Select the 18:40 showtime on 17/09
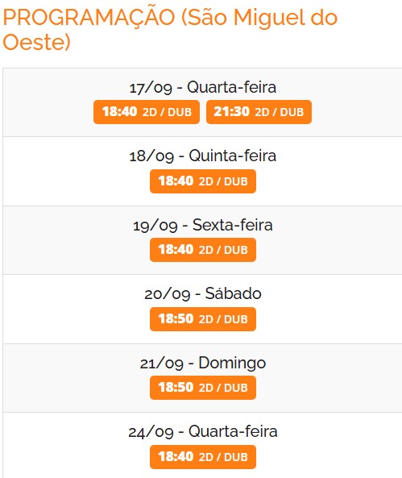Viewport: 402px width, 478px height. click(147, 112)
